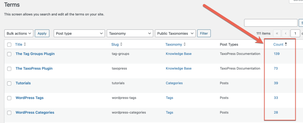Screen dimensions: 303x123
Task: Focus the terms search input field
Action: [271, 23]
